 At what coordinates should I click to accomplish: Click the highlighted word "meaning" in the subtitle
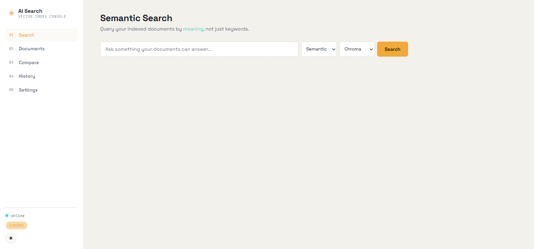pos(193,29)
